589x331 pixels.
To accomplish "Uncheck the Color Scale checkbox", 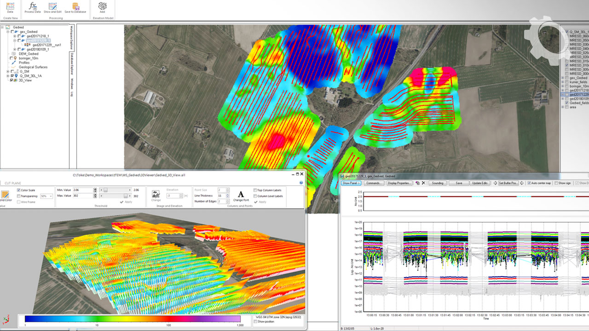I will pos(19,190).
